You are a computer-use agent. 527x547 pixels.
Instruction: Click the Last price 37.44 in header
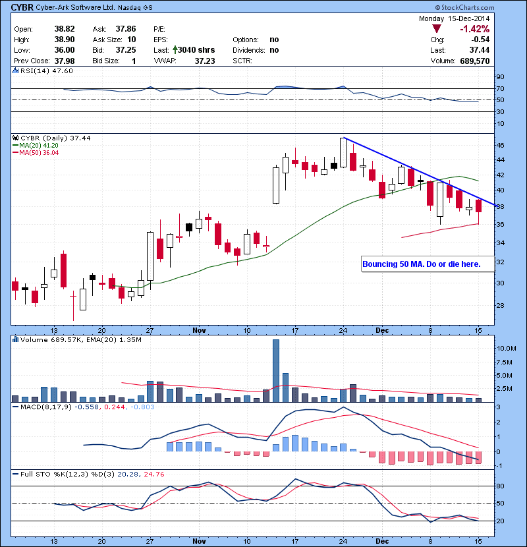click(480, 50)
